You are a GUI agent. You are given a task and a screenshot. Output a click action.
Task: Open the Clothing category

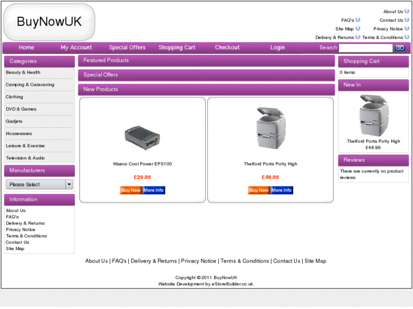(14, 97)
